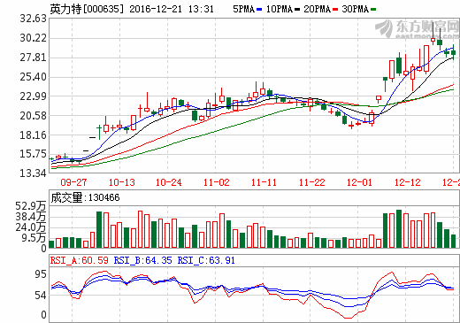The image size is (460, 323).
Task: Click the 9.5万 volume axis label
Action: [x=34, y=238]
